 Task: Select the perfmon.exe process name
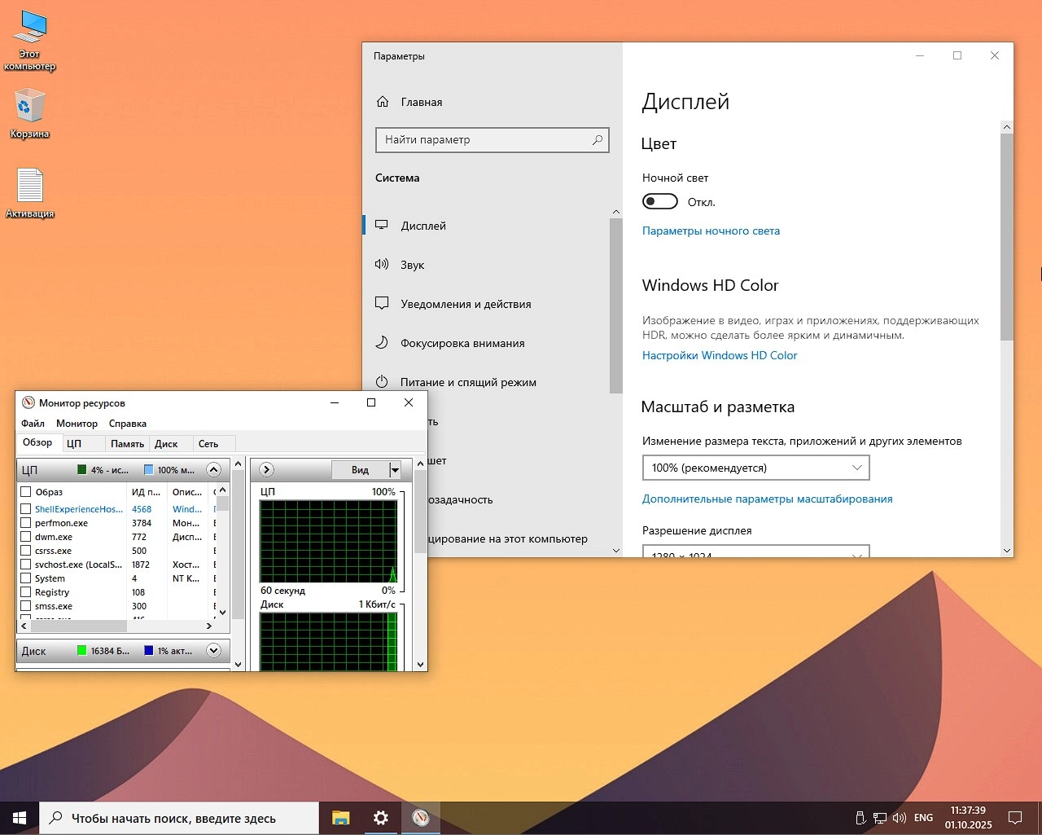pyautogui.click(x=61, y=523)
